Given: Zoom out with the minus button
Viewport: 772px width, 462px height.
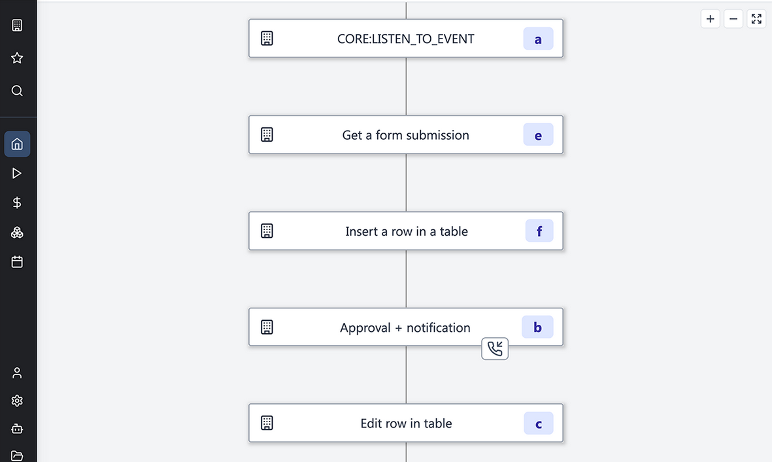Looking at the screenshot, I should click(x=733, y=19).
